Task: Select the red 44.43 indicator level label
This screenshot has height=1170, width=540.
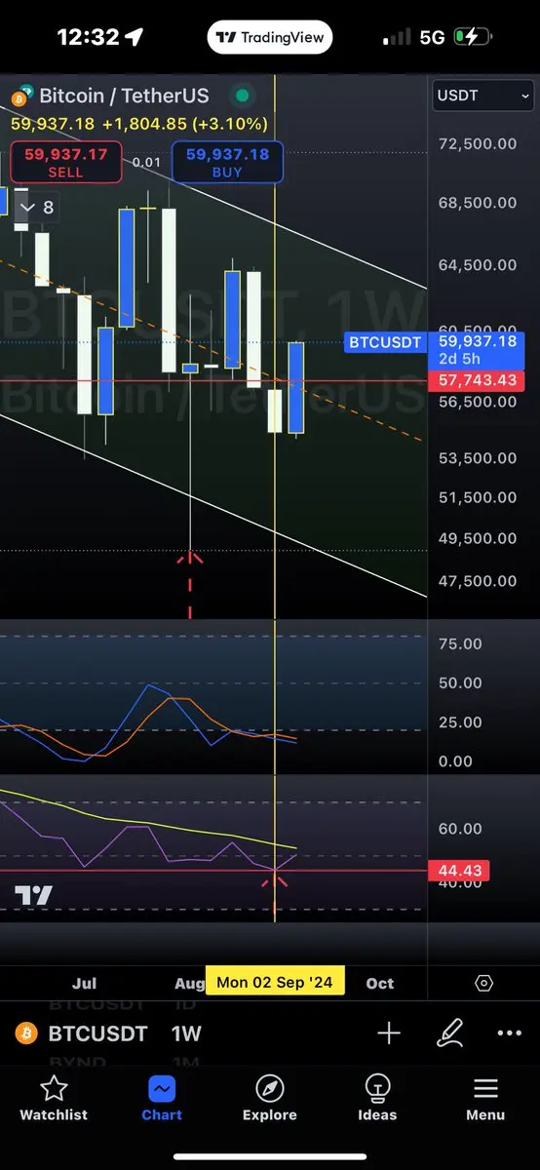Action: [457, 871]
